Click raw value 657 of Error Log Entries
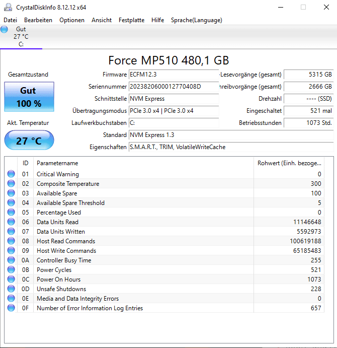This screenshot has height=348, width=337. coord(316,308)
